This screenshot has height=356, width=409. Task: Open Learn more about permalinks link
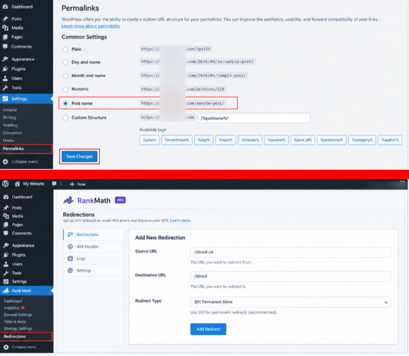(x=91, y=26)
